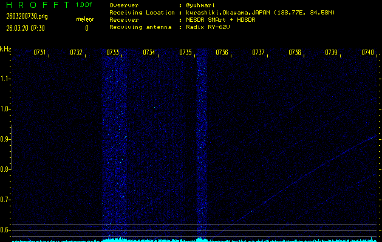
Task: Click the 1.1 kHz axis label
Action: point(4,79)
